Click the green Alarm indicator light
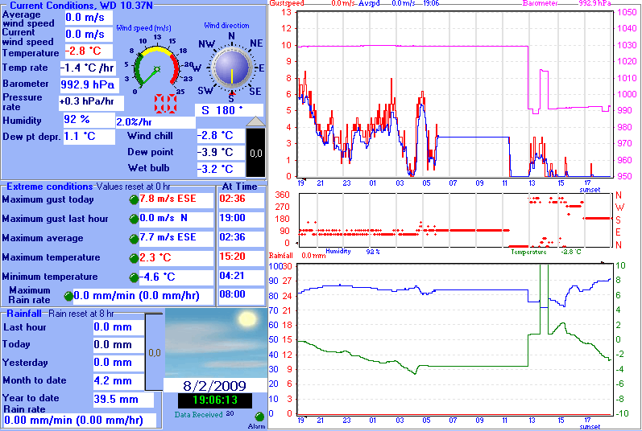The image size is (642, 431). (259, 417)
